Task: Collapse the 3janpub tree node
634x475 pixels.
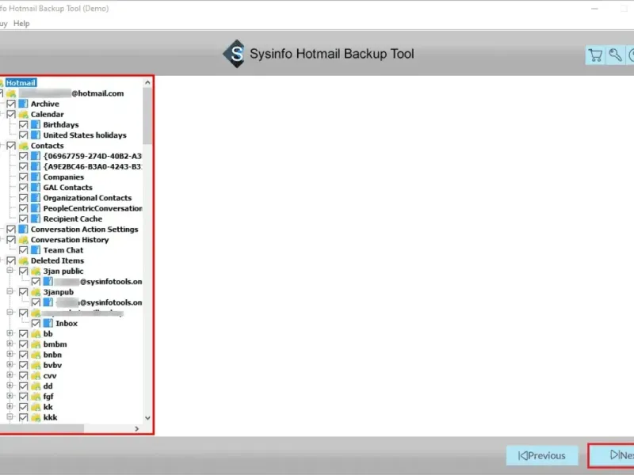Action: tap(10, 291)
